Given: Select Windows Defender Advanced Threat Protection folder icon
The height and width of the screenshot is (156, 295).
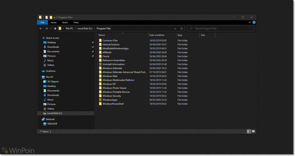Looking at the screenshot, I should tap(100, 72).
